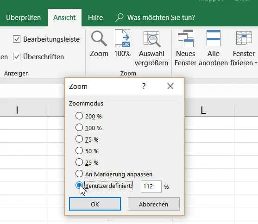Screen dimensions: 258x224
Task: Select An Markierung anpassen option
Action: coord(79,174)
